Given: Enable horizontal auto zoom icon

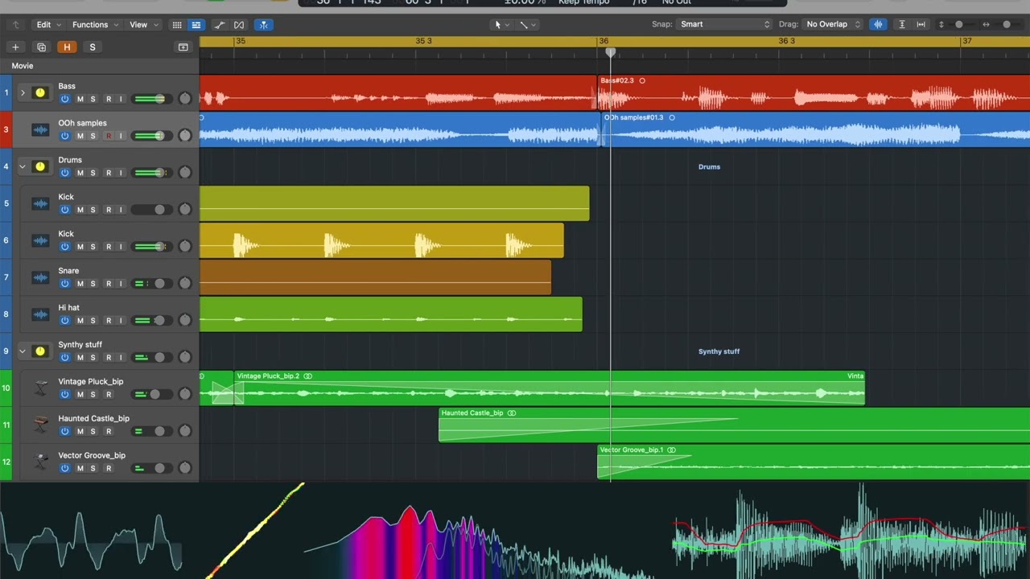Looking at the screenshot, I should click(x=921, y=25).
